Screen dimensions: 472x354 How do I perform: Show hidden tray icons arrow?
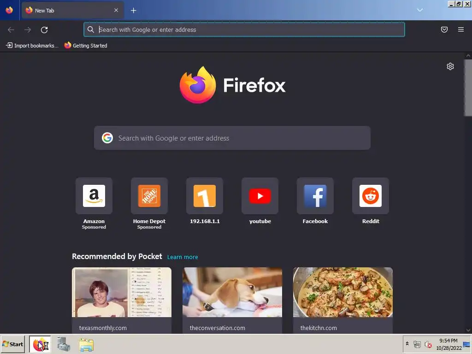pyautogui.click(x=407, y=343)
